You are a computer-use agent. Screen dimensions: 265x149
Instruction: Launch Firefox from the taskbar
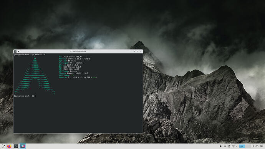coord(9,146)
